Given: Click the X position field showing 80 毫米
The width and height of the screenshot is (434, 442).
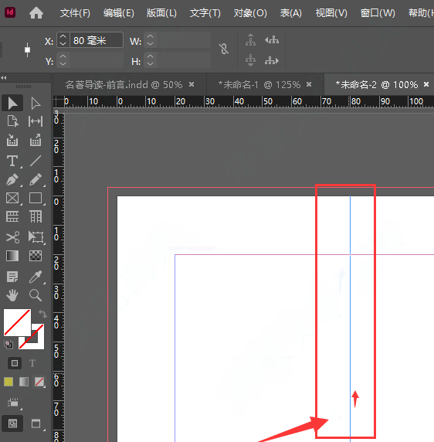Looking at the screenshot, I should point(97,40).
